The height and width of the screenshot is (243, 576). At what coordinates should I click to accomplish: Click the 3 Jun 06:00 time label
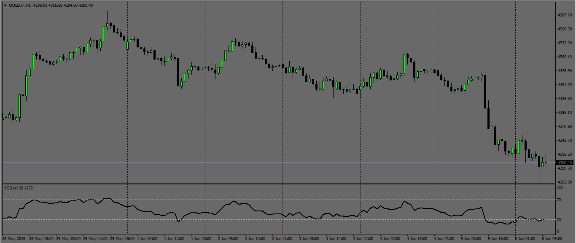click(309, 239)
